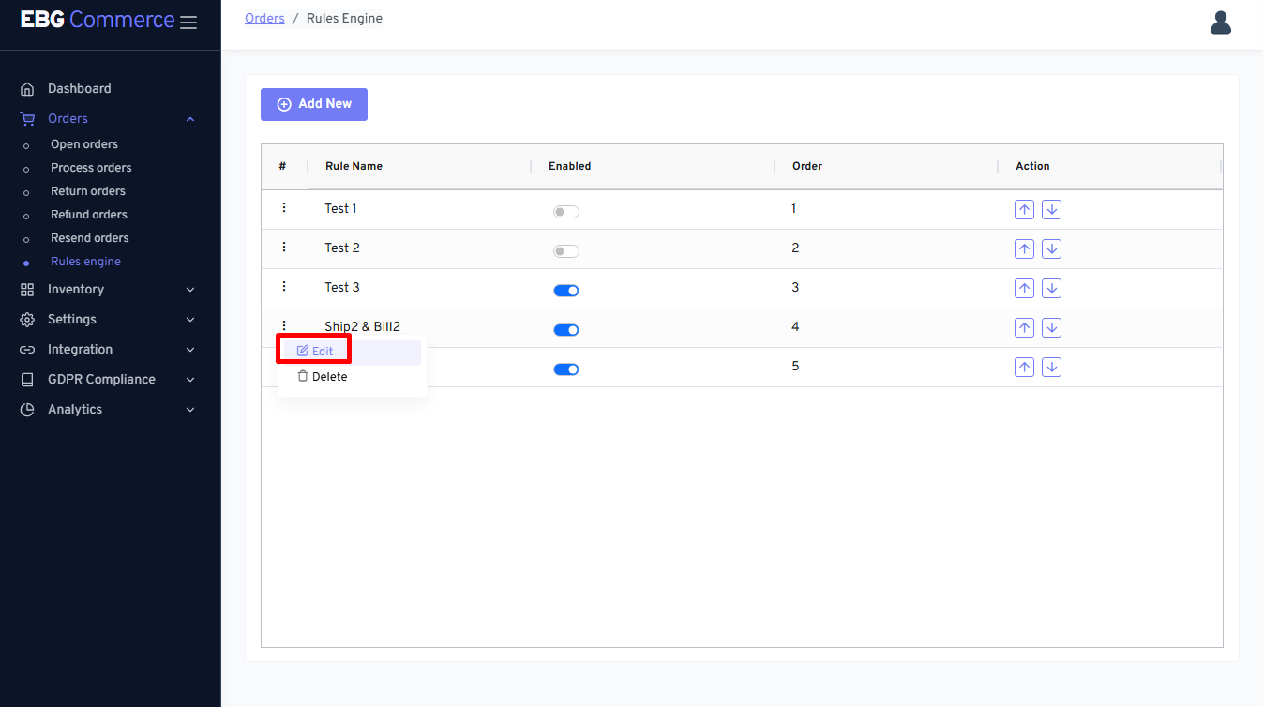Image resolution: width=1264 pixels, height=707 pixels.
Task: Move the order 5 rule down
Action: point(1051,368)
